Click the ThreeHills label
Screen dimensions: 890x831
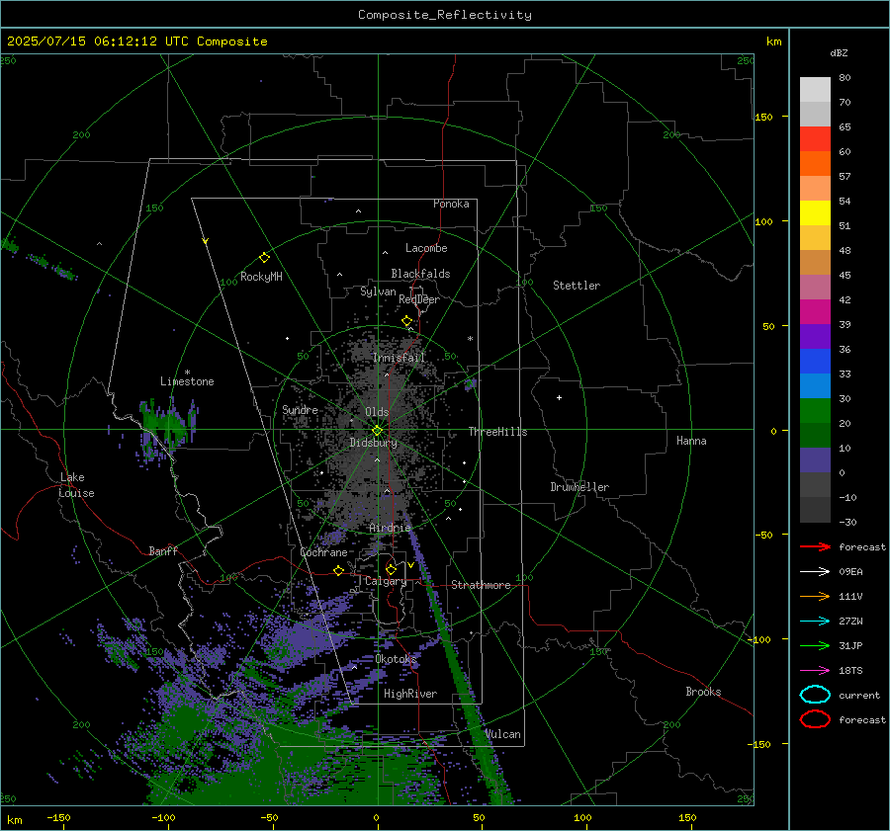point(497,432)
